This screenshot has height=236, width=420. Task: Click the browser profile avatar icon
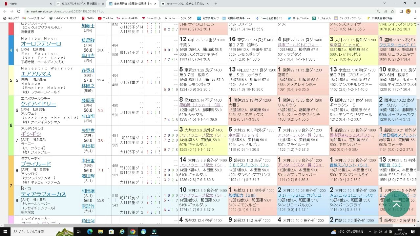click(408, 11)
